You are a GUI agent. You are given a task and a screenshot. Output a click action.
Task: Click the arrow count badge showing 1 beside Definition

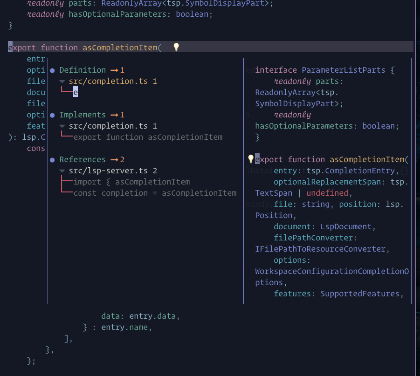[116, 69]
